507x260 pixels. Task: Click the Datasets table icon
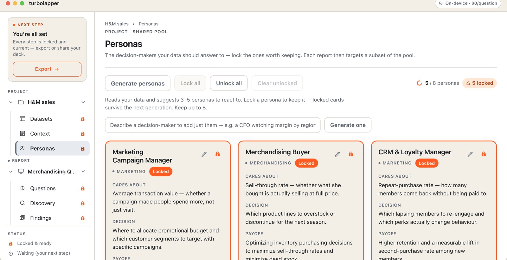(x=22, y=119)
